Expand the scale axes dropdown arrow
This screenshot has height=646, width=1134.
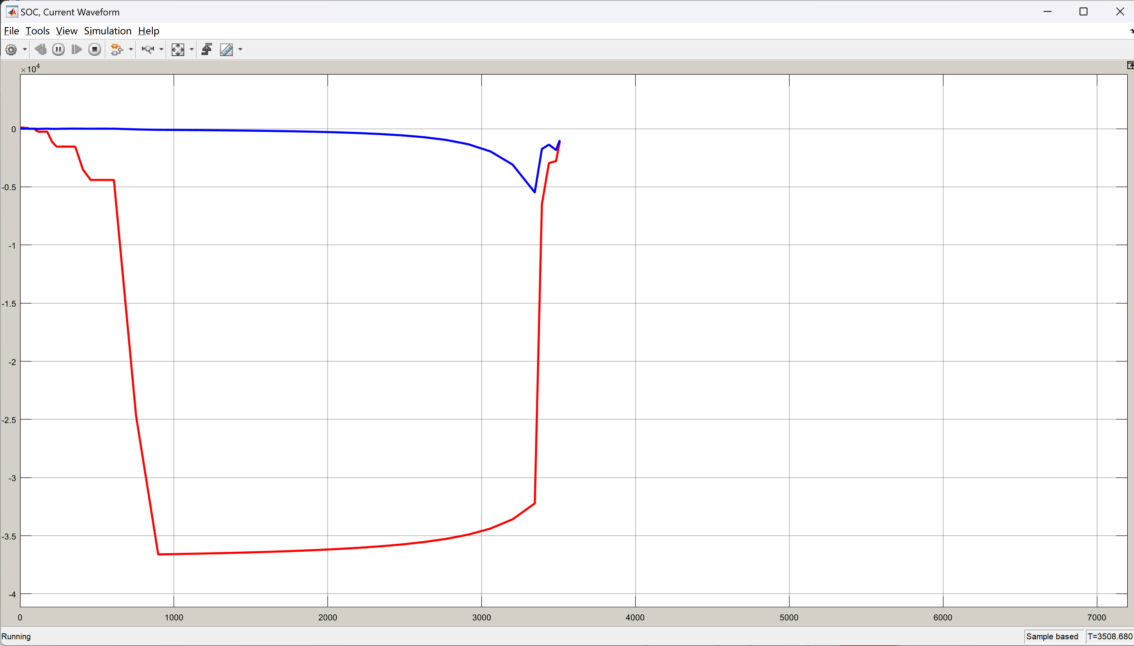pyautogui.click(x=192, y=49)
